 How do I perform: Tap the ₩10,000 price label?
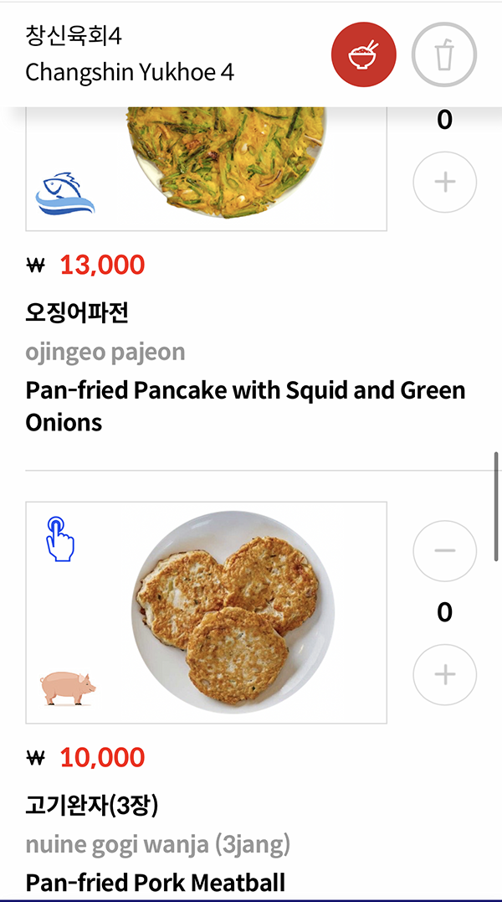point(101,758)
